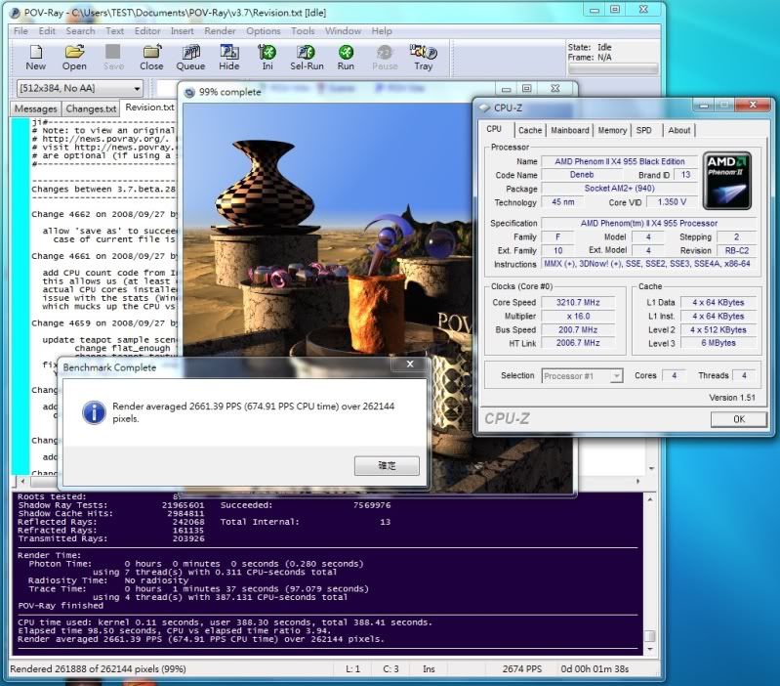Close the Benchmark Complete dialog with X
The height and width of the screenshot is (686, 780).
pyautogui.click(x=410, y=364)
